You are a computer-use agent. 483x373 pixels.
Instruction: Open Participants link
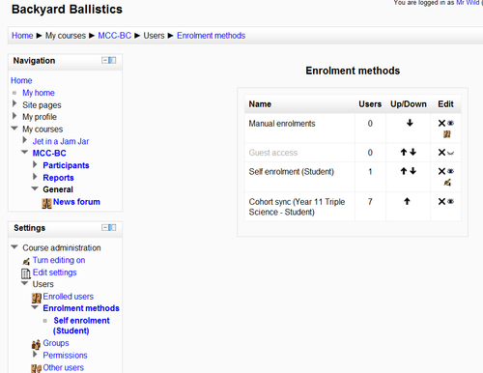66,165
